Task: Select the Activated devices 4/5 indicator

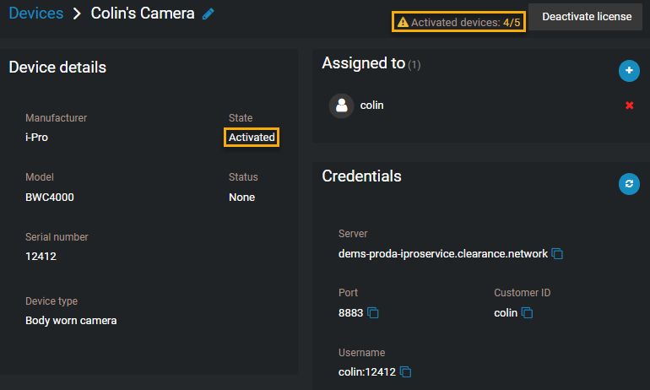Action: click(x=458, y=22)
